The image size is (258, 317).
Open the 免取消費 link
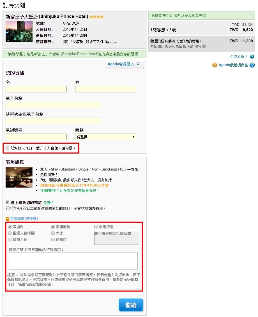click(239, 57)
